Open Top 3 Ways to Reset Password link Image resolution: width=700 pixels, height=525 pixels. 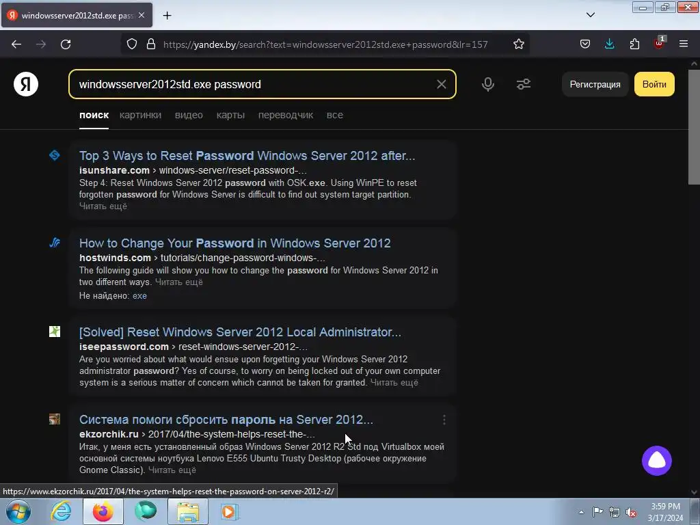click(247, 155)
